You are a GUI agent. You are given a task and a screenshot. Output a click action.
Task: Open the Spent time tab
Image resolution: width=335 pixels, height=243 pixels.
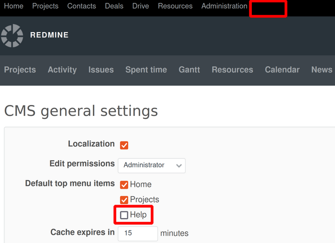pyautogui.click(x=146, y=70)
